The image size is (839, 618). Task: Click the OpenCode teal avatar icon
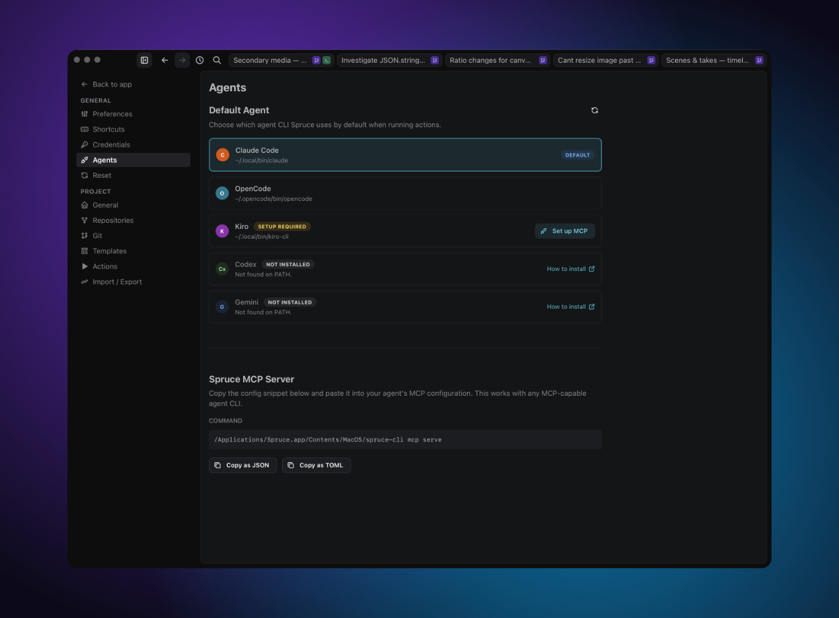[222, 193]
